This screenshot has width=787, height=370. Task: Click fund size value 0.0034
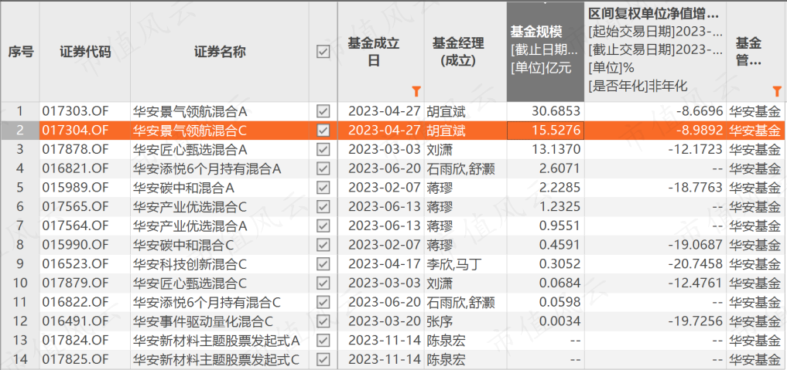[x=562, y=321]
